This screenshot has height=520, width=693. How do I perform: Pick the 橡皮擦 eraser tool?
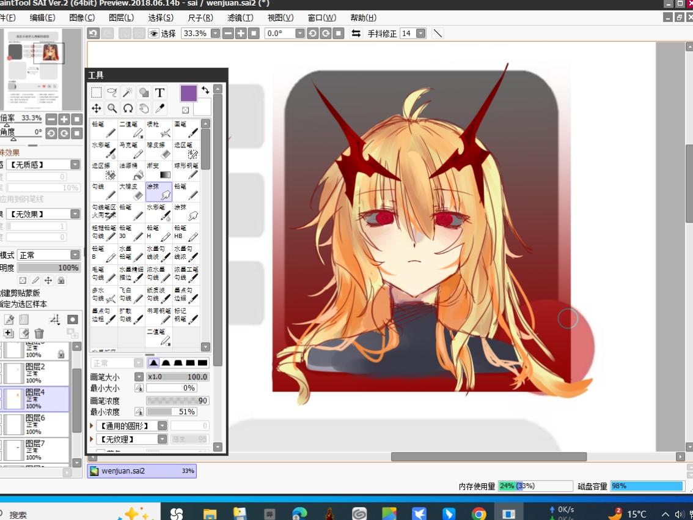[x=159, y=150]
